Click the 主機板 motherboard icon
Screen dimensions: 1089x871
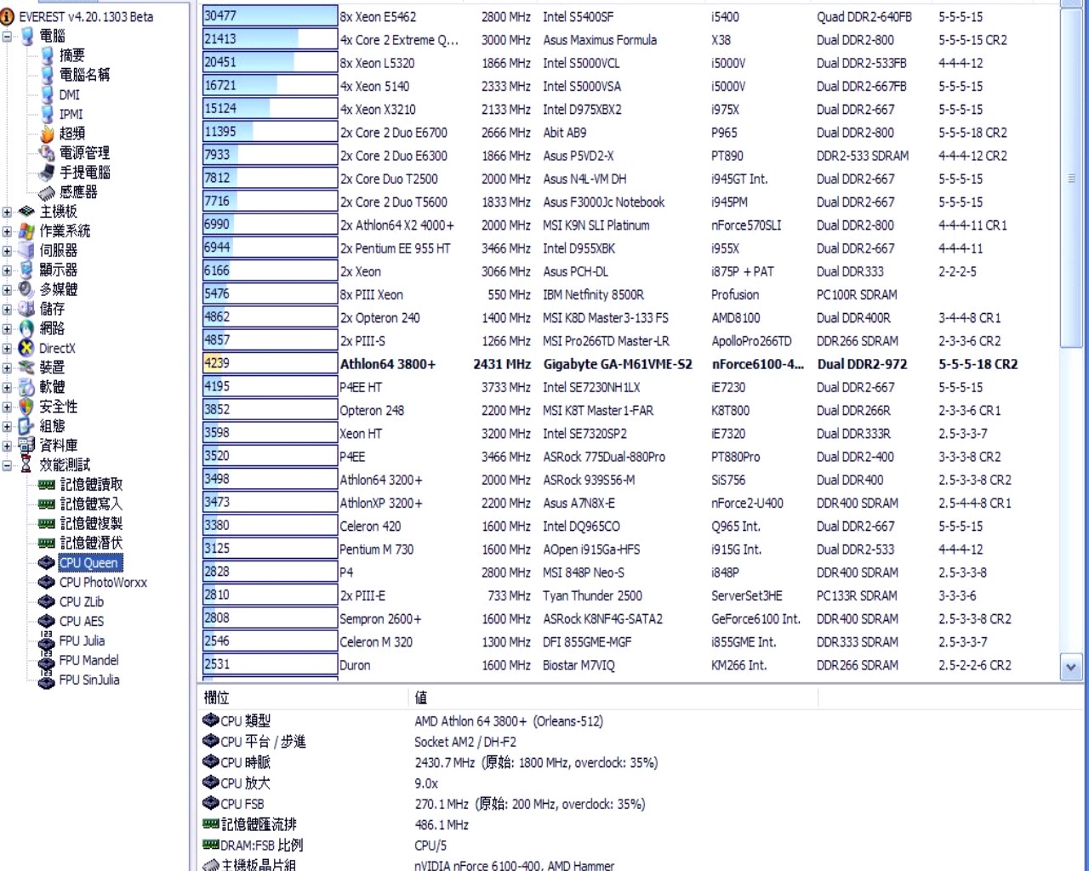(27, 212)
